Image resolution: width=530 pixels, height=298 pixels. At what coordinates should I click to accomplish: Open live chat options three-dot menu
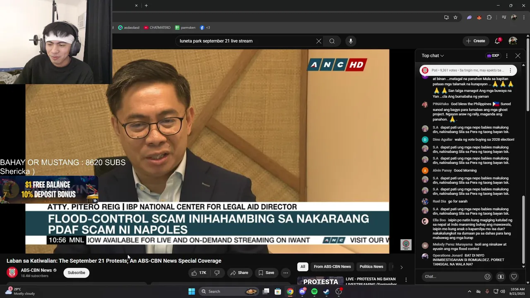click(507, 55)
